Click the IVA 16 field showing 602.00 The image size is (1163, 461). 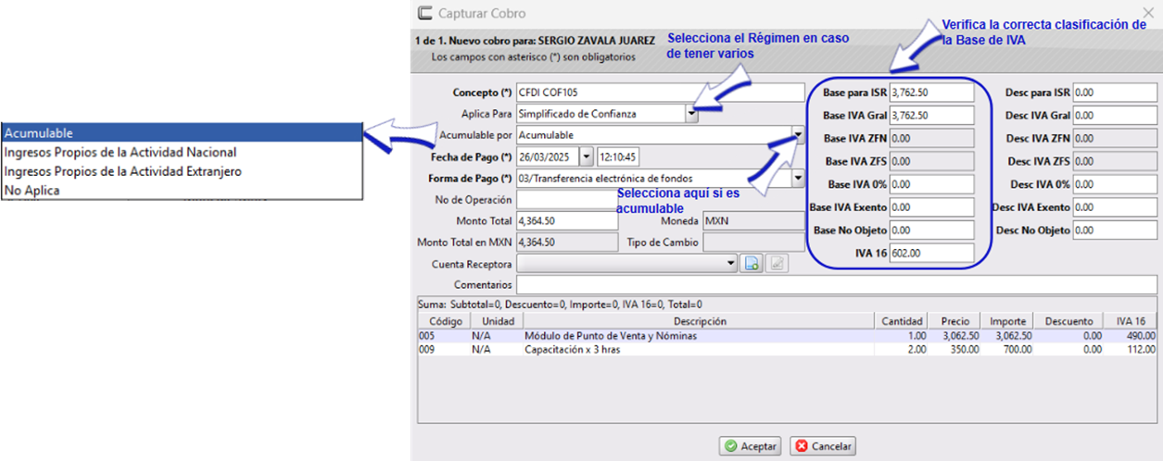[931, 253]
